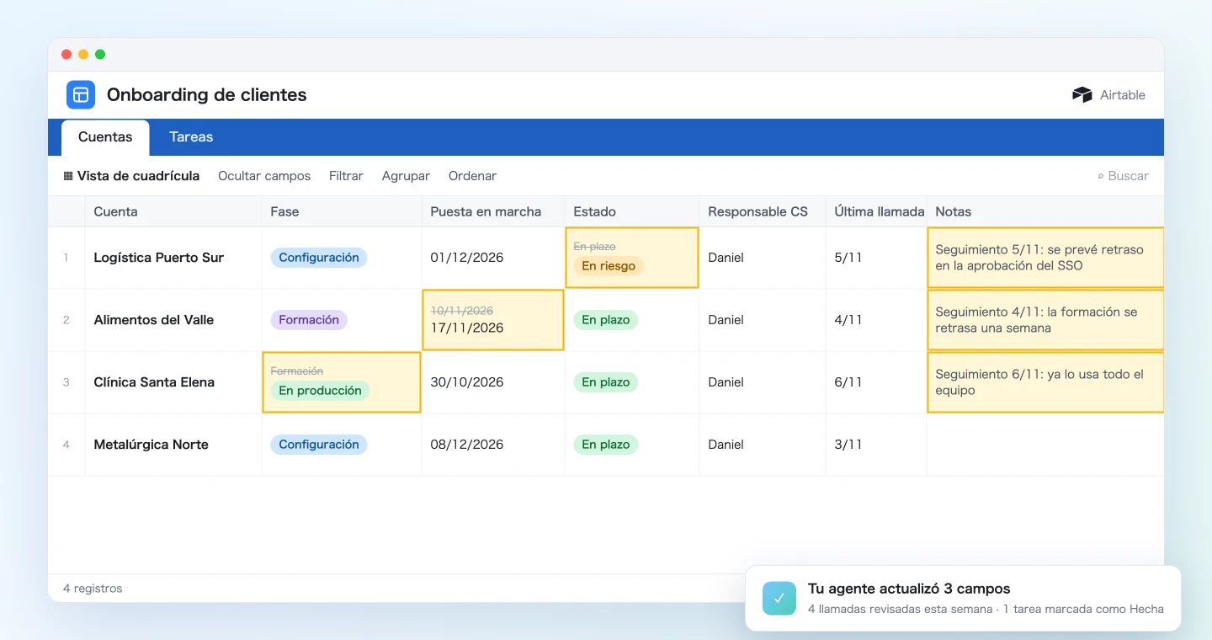Select Alimentos del Valle account cell
Screen dimensions: 1212x640
click(173, 320)
